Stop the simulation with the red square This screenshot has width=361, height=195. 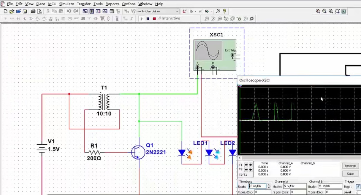tap(154, 19)
